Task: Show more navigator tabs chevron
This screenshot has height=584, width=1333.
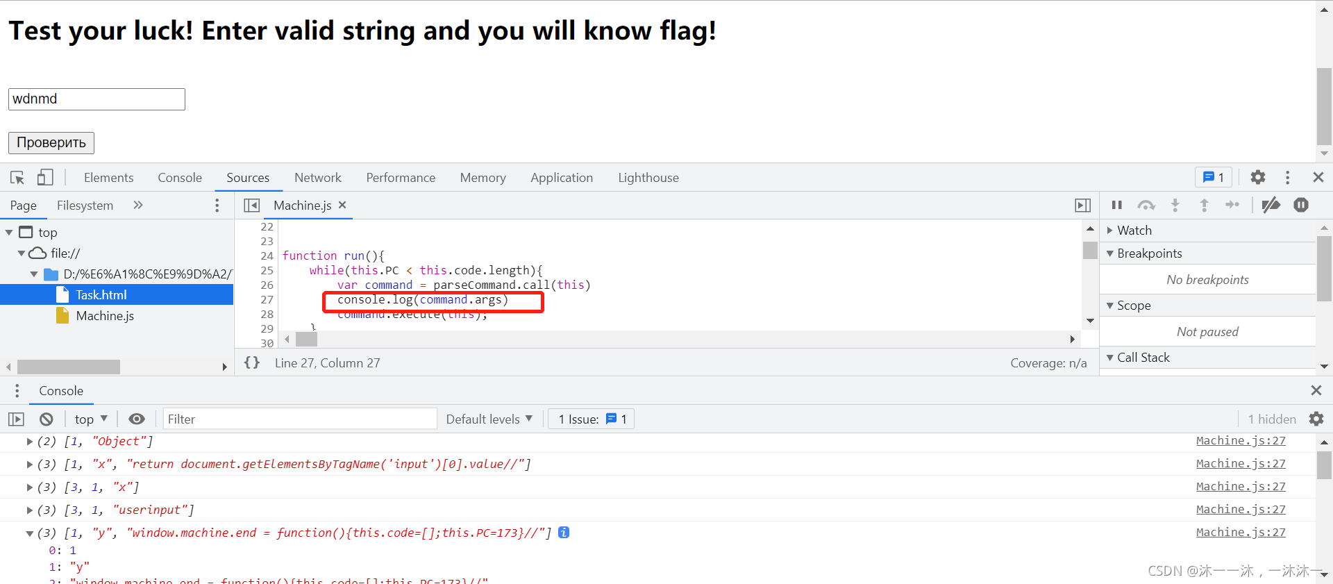Action: click(x=137, y=205)
